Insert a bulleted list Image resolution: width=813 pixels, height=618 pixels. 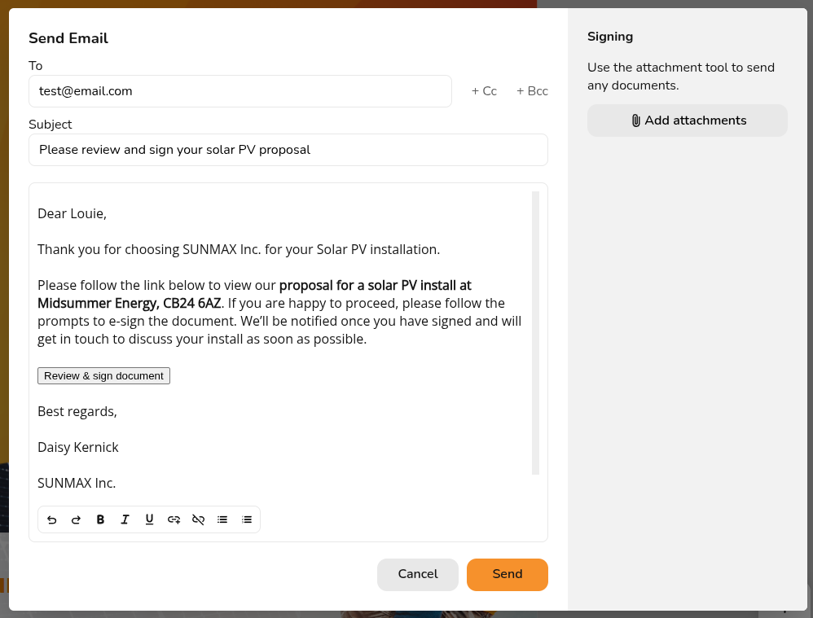pyautogui.click(x=222, y=519)
